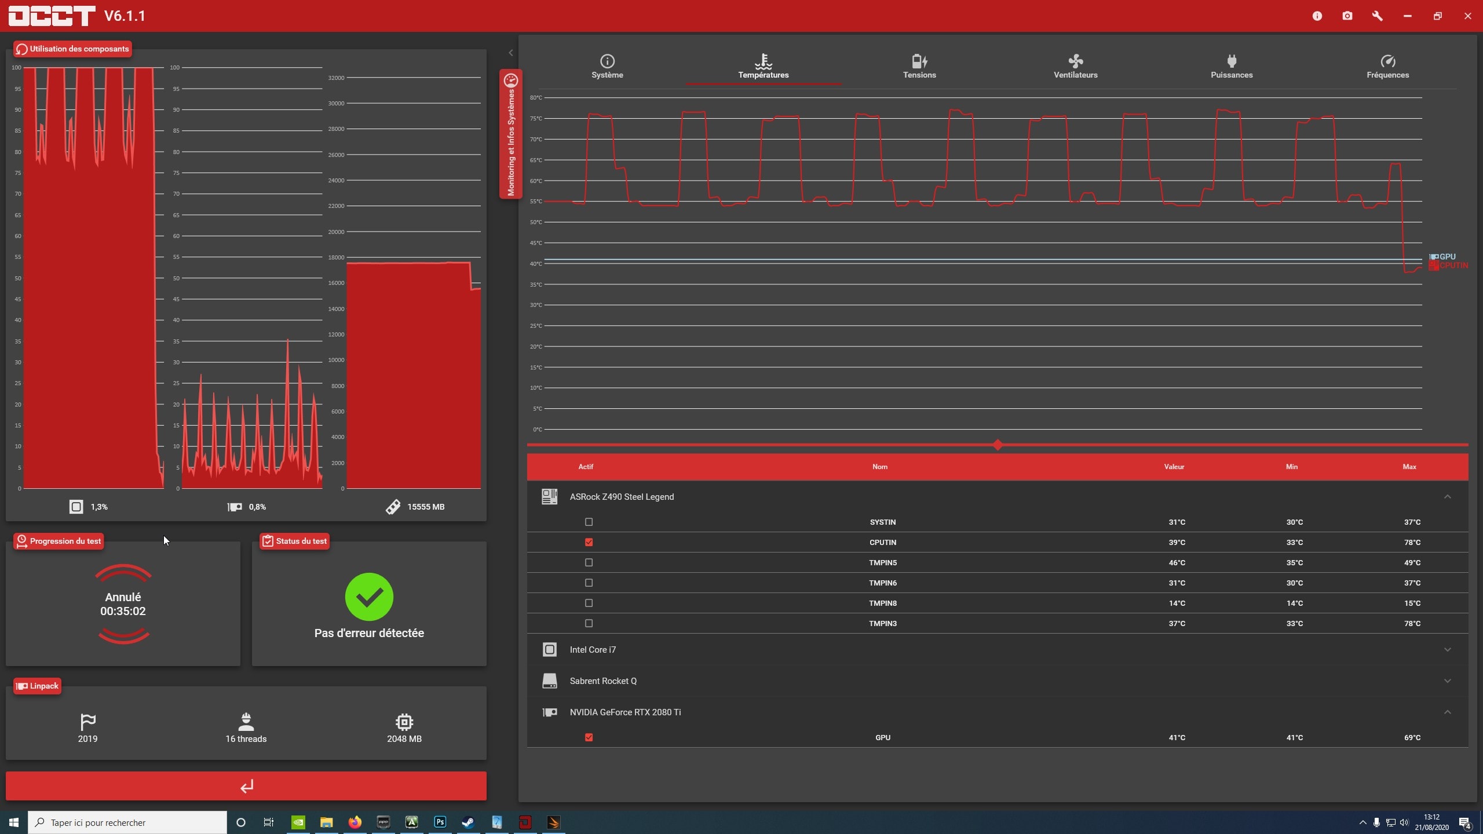Open Task View from the taskbar
The width and height of the screenshot is (1483, 834).
(269, 822)
